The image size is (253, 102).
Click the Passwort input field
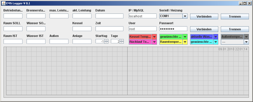click(173, 29)
